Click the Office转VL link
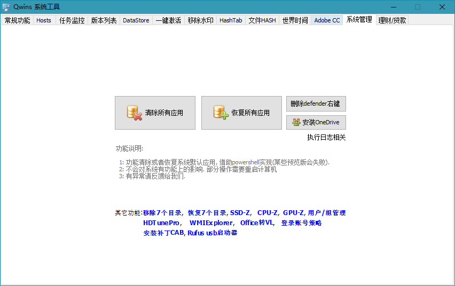Screen dimensions: 455x286 coord(257,223)
